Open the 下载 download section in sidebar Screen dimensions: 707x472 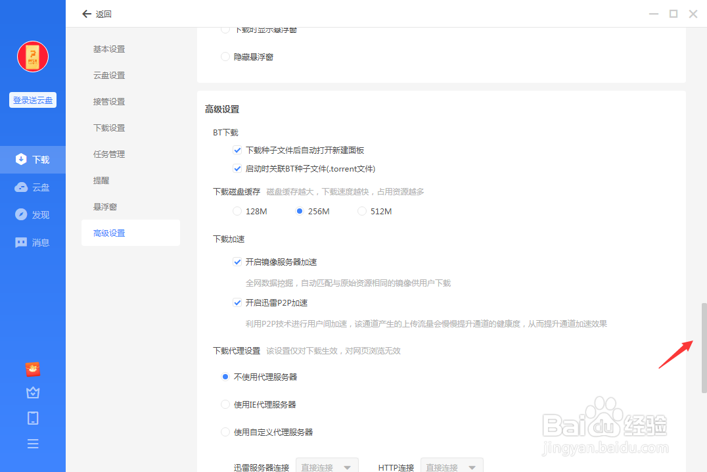(x=33, y=159)
